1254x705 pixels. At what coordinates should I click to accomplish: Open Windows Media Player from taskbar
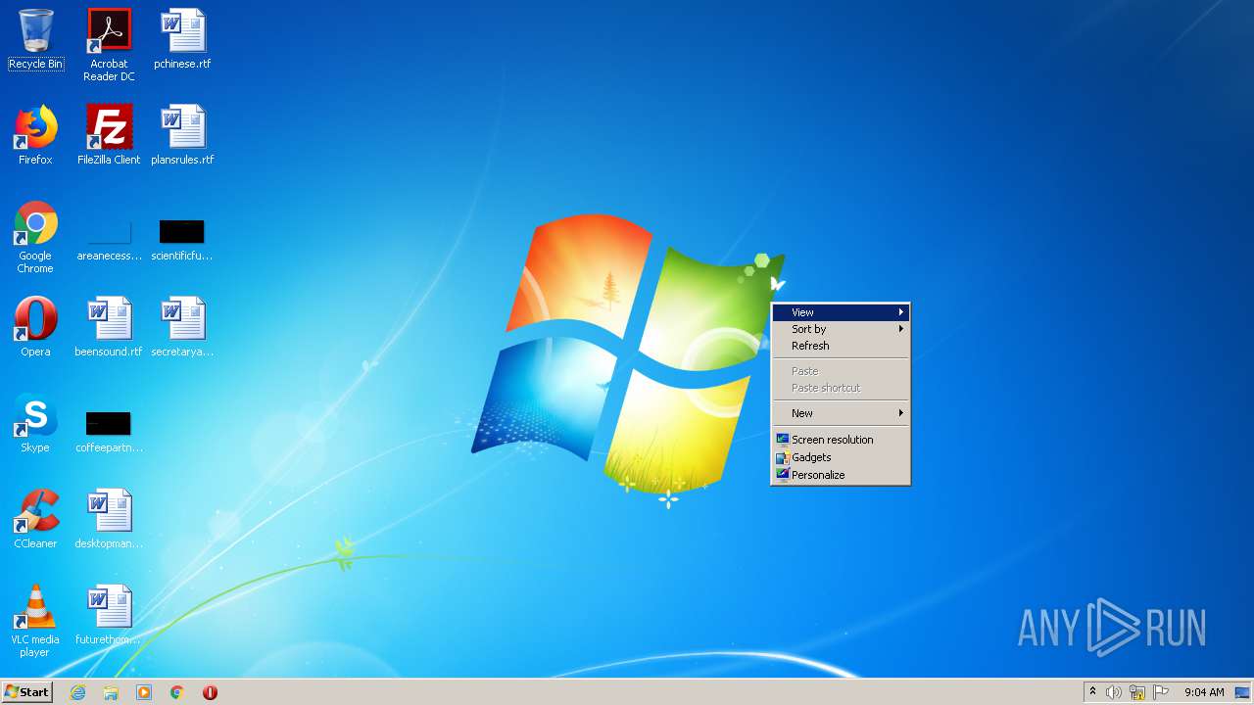(144, 692)
